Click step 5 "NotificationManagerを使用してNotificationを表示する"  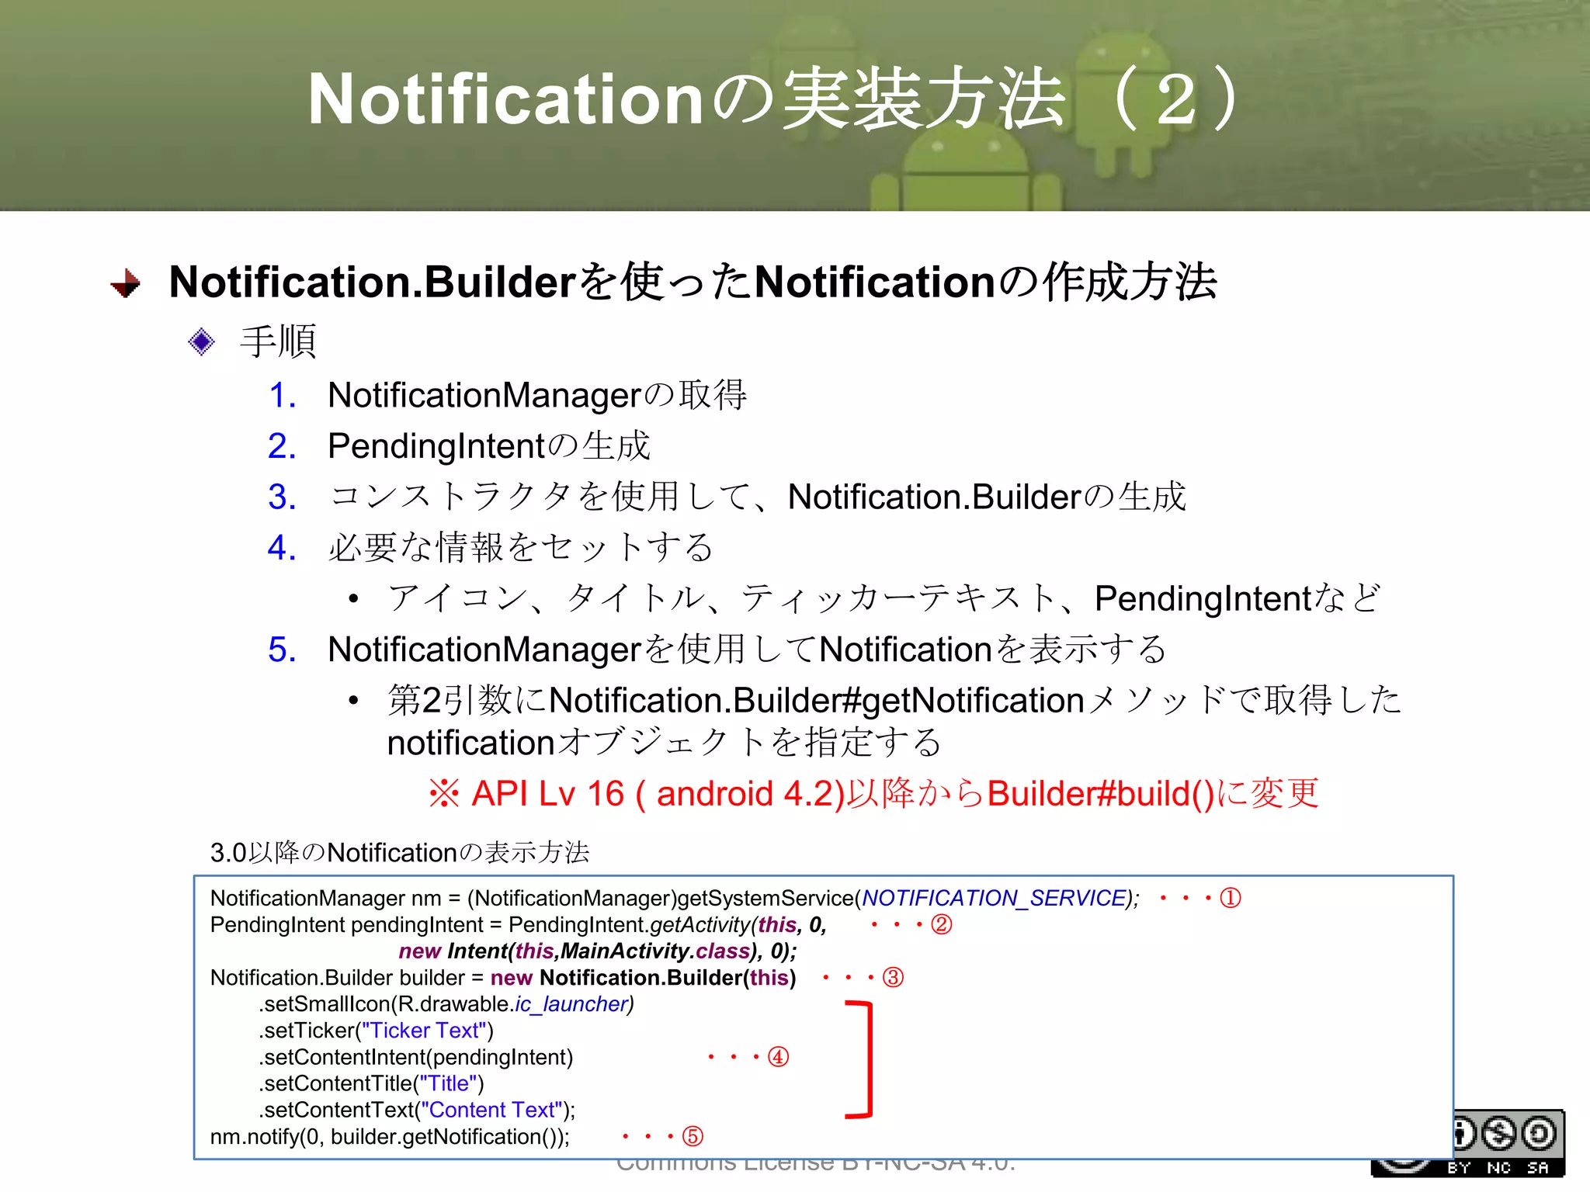(747, 650)
